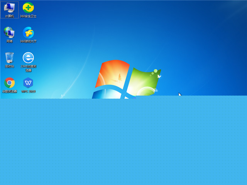Viewport: 247px width, 185px height.
Task: Select the 回收站 recycle bin
Action: tap(9, 60)
